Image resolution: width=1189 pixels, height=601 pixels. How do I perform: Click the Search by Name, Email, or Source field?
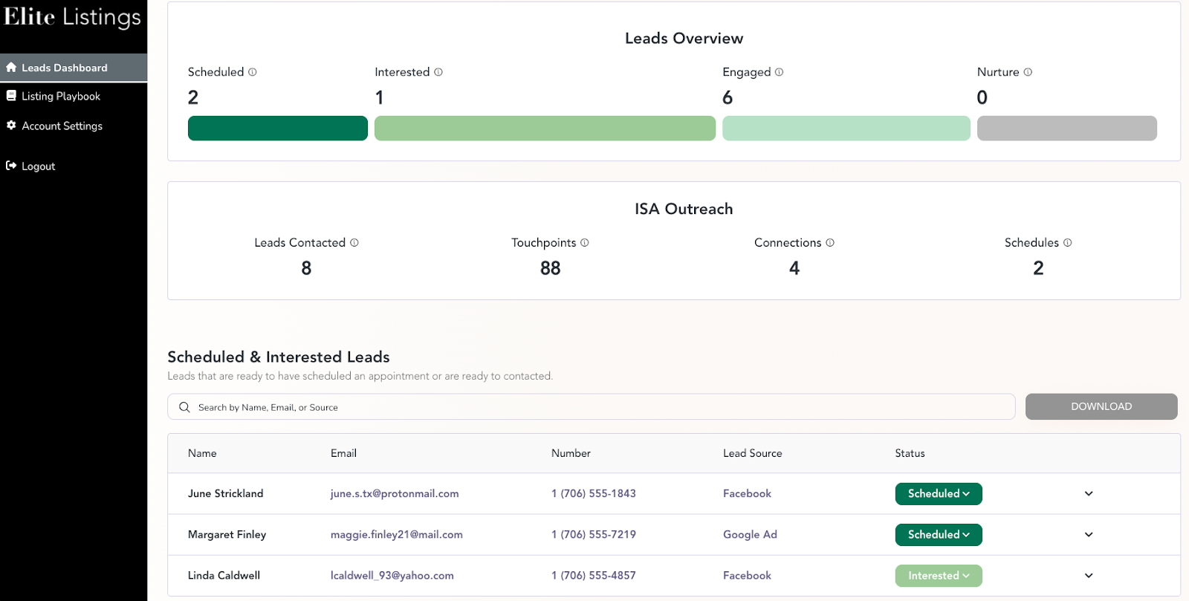(591, 407)
